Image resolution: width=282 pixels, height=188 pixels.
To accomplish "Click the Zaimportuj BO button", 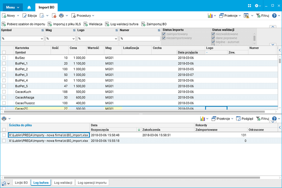I will (154, 24).
